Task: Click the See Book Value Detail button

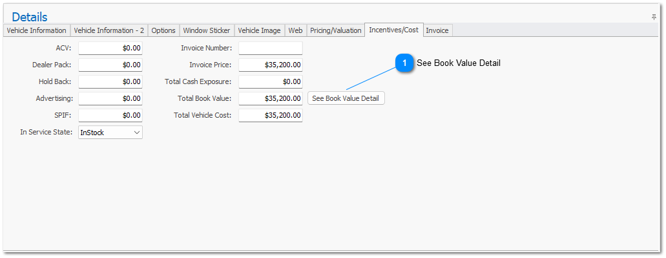Action: [346, 98]
